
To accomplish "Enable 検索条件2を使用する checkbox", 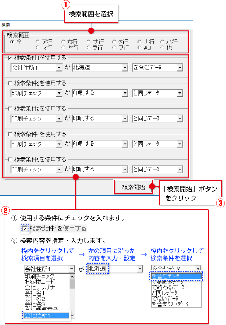I will pyautogui.click(x=10, y=83).
